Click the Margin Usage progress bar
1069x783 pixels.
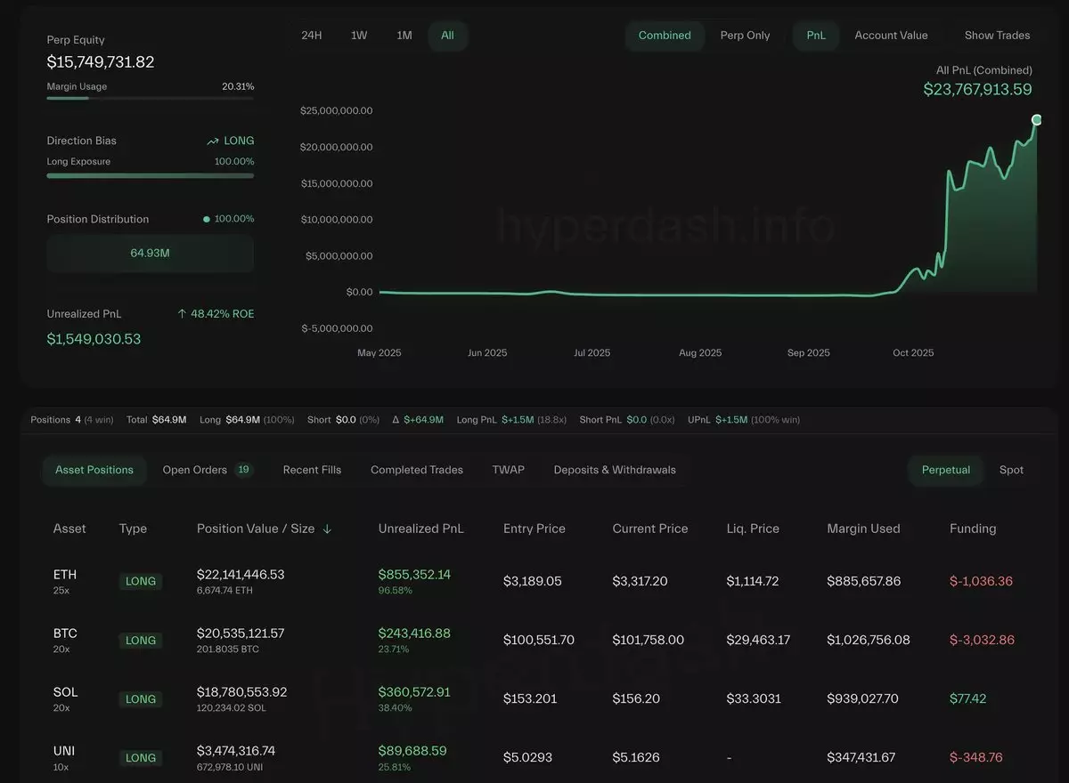[x=150, y=99]
